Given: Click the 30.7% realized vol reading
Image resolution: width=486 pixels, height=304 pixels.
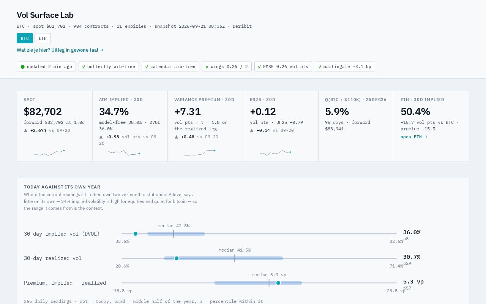Looking at the screenshot, I should coord(412,257).
